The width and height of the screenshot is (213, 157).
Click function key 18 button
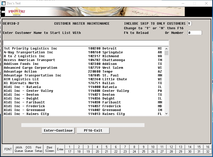(x=79, y=151)
